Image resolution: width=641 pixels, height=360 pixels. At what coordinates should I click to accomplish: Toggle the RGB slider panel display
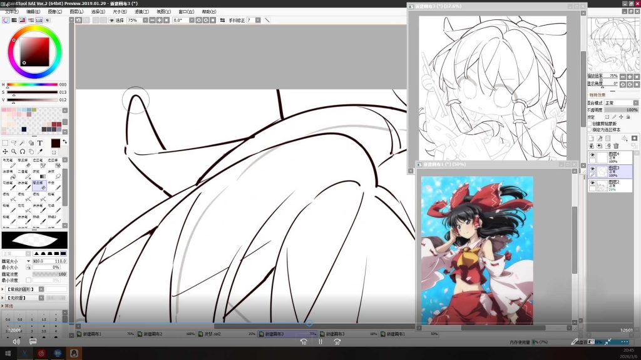coord(14,20)
